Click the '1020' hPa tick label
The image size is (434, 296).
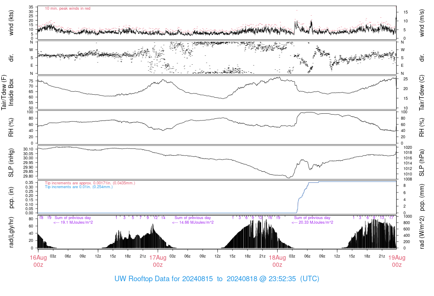pos(408,148)
